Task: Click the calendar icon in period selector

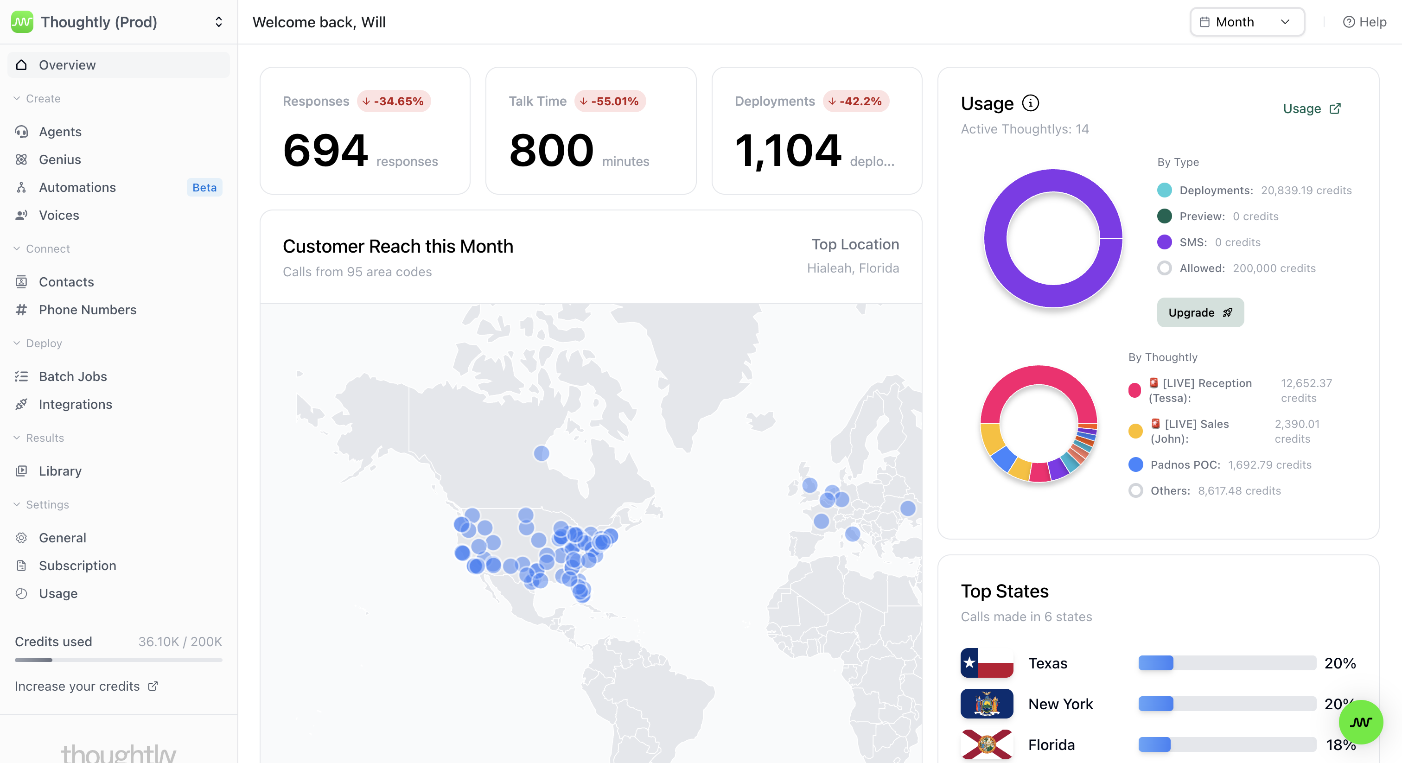Action: [x=1205, y=22]
